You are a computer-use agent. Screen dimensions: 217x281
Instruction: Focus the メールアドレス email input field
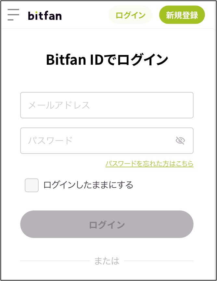coord(107,105)
